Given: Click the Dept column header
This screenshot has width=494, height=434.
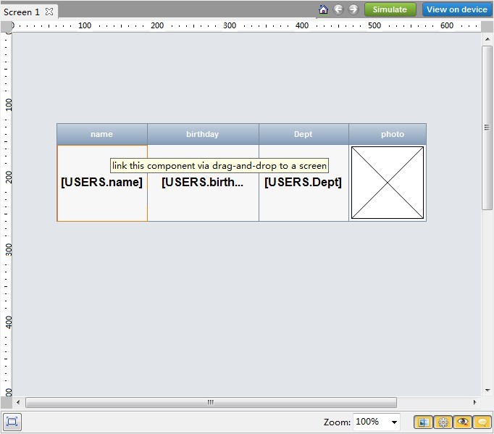Looking at the screenshot, I should point(303,134).
